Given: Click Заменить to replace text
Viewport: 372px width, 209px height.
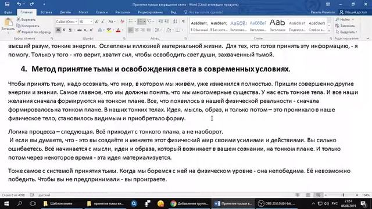Looking at the screenshot, I should pos(345,26).
